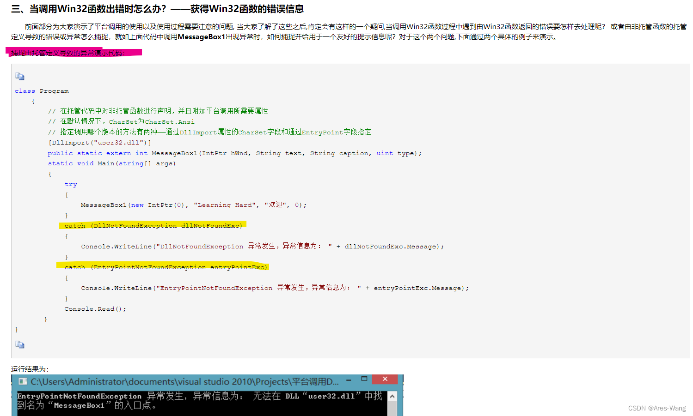This screenshot has width=693, height=416.
Task: Close the console window via the red X
Action: (x=385, y=379)
